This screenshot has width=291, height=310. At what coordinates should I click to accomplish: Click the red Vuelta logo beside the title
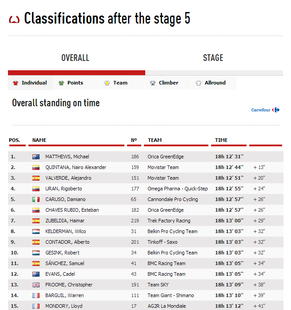(14, 20)
